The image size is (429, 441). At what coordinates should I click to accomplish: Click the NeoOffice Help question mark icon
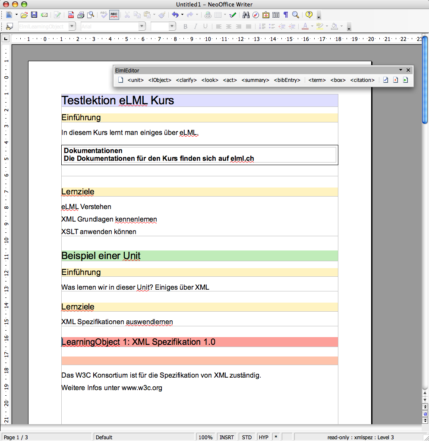(309, 15)
